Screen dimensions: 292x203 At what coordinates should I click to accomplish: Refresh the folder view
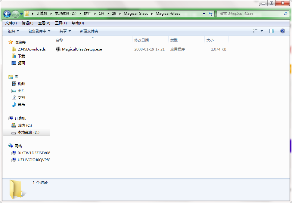(211, 14)
